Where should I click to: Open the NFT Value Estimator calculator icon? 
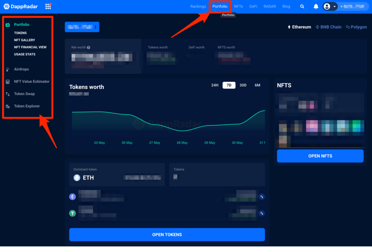click(8, 82)
